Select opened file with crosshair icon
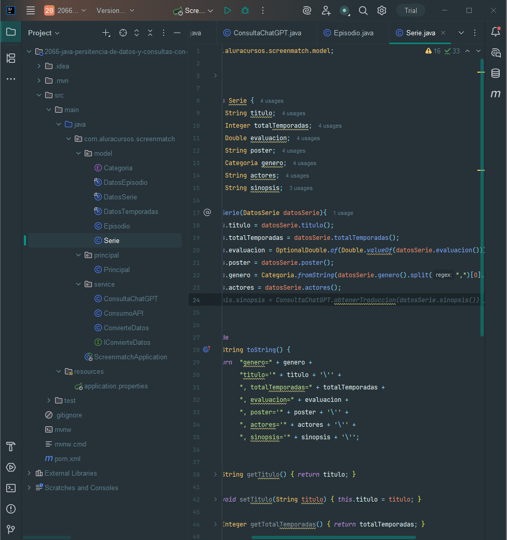The image size is (507, 540). click(x=123, y=33)
